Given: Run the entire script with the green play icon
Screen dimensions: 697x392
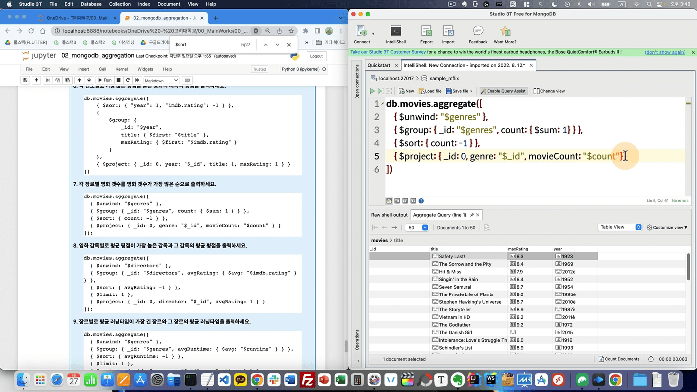Looking at the screenshot, I should tap(372, 91).
